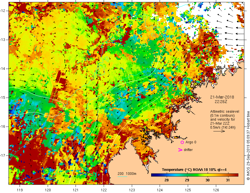Click the colorbar label 28
The height and width of the screenshot is (193, 250).
pyautogui.click(x=166, y=180)
